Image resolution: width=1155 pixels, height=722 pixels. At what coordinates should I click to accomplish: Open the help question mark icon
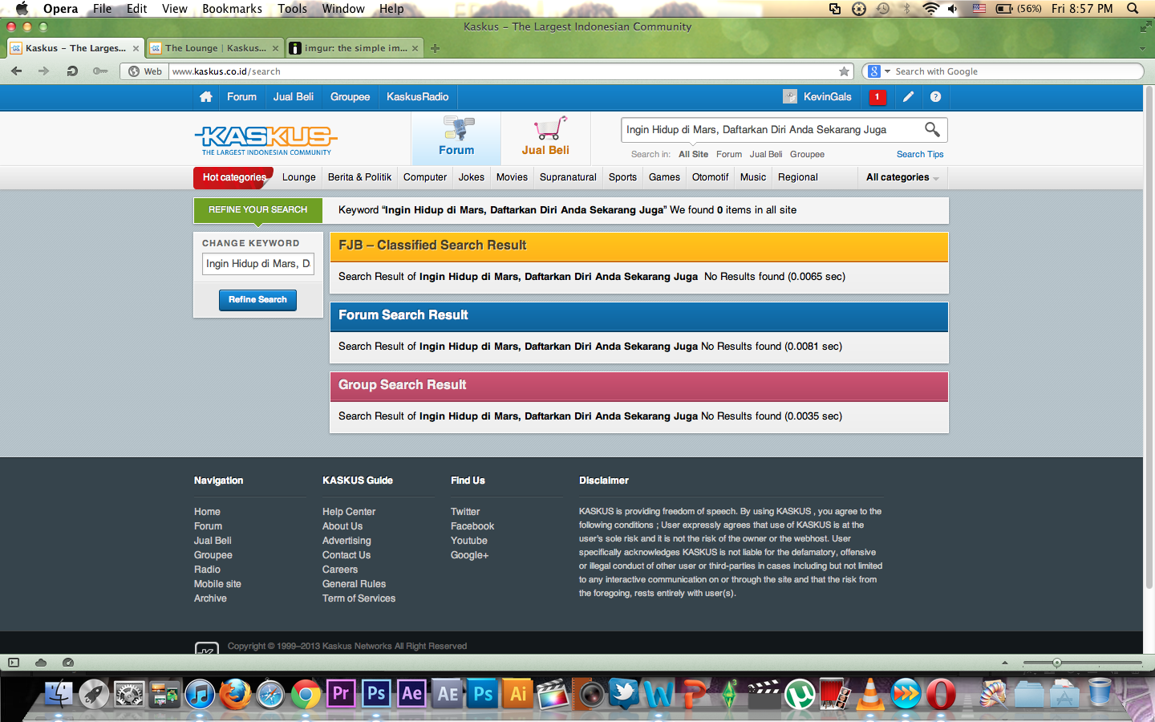pyautogui.click(x=935, y=97)
